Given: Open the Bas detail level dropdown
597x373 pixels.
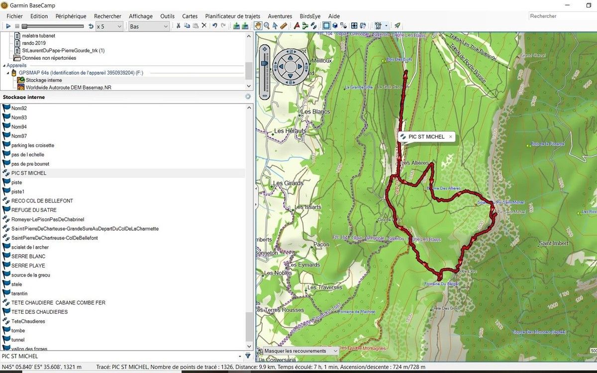Looking at the screenshot, I should coord(149,26).
